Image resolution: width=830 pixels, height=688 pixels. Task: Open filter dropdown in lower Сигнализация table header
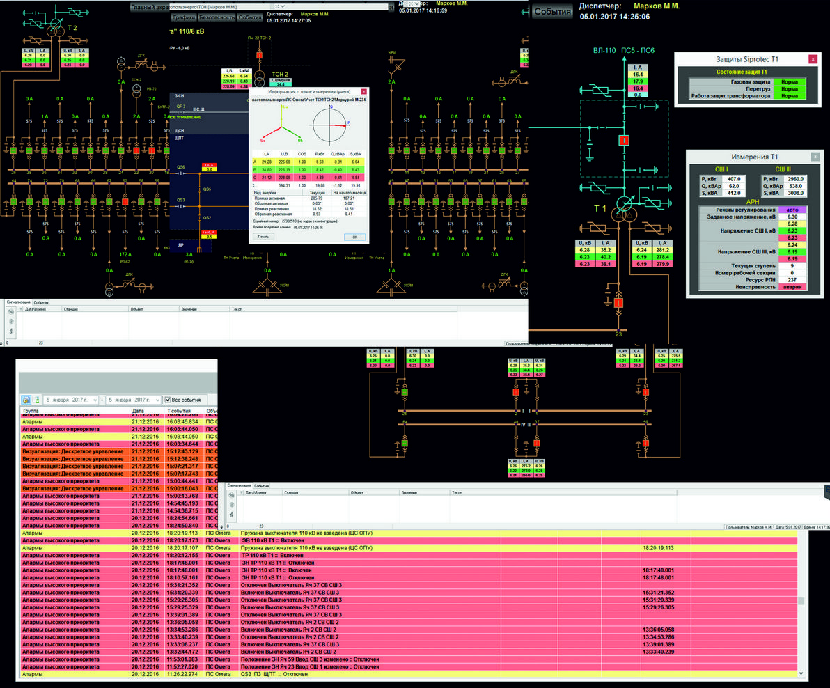(x=242, y=492)
